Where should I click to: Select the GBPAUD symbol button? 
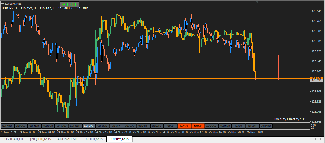7,126
